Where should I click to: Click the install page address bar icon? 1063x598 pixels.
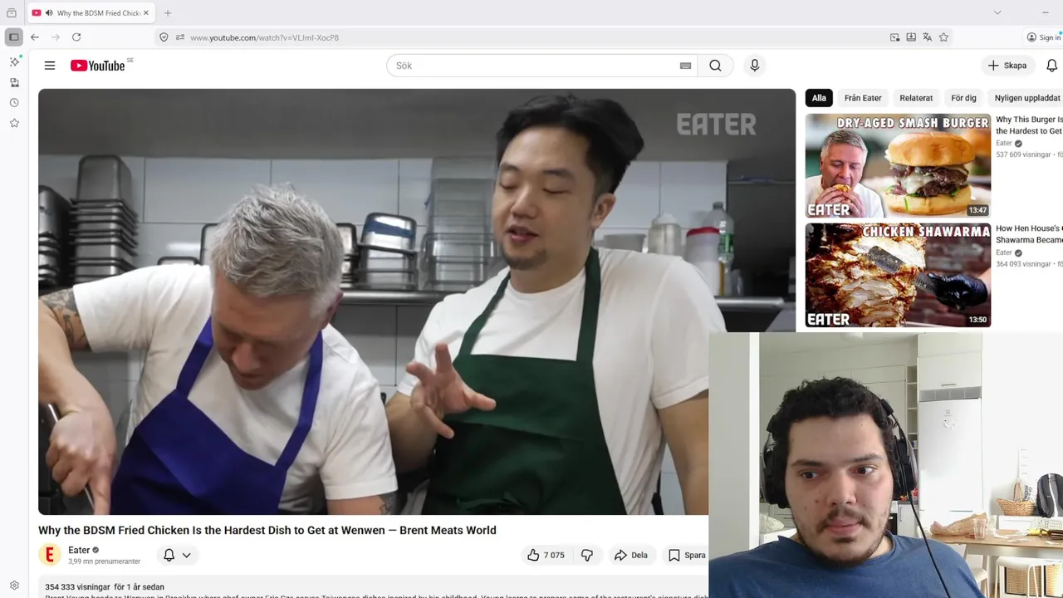click(x=911, y=37)
